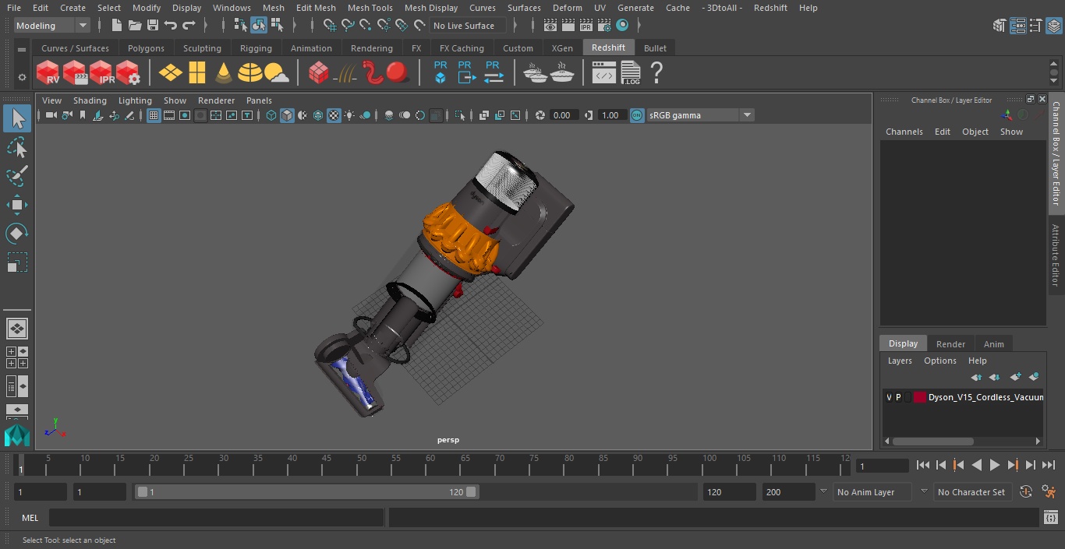This screenshot has height=549, width=1065.
Task: Click the time range slider bar
Action: coord(307,492)
